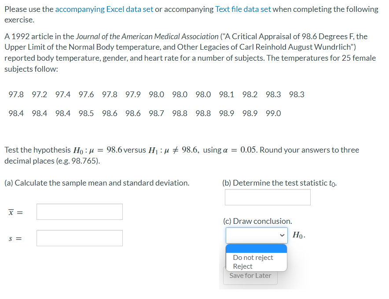Open the accompanying Text file data set link
The height and width of the screenshot is (299, 389).
coord(244,9)
